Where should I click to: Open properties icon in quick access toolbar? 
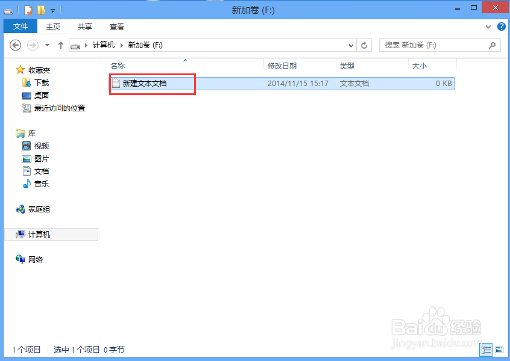point(27,10)
